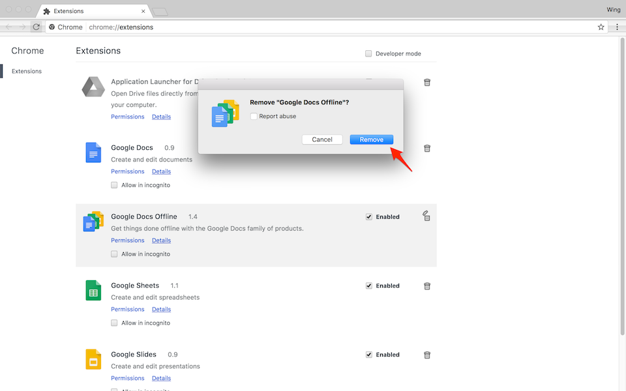Go back using the back arrow

tap(8, 27)
